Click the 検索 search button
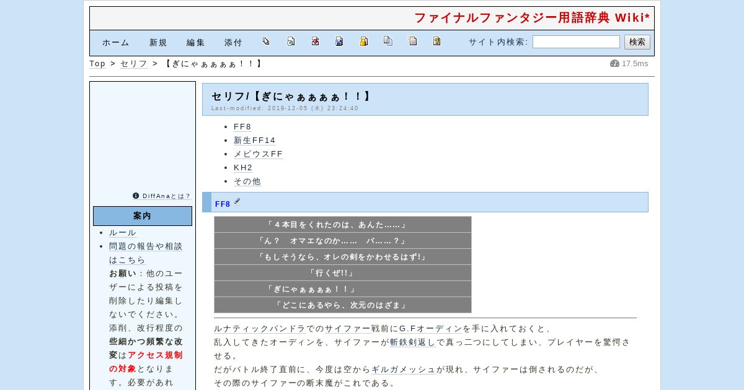The height and width of the screenshot is (390, 744). click(637, 42)
